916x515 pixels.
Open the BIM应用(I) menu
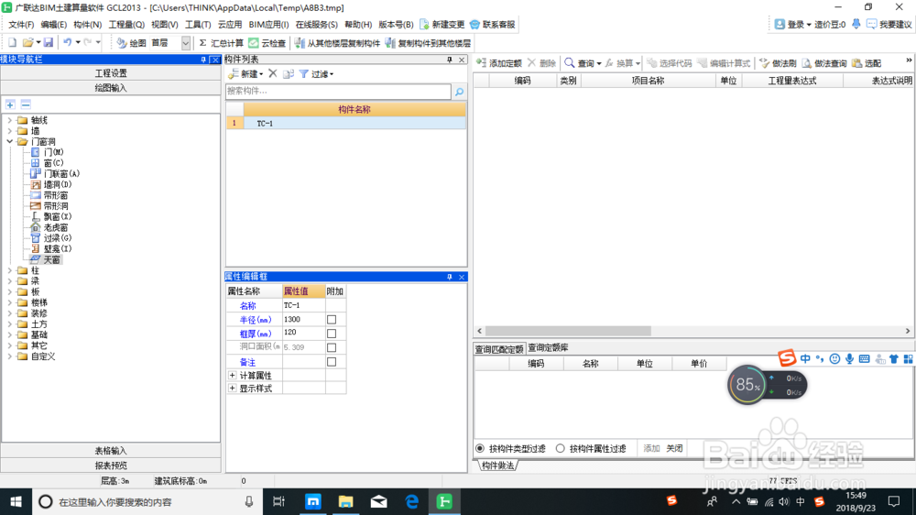point(268,25)
